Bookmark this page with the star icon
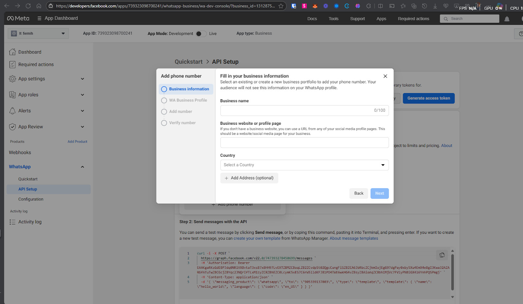 click(x=281, y=6)
